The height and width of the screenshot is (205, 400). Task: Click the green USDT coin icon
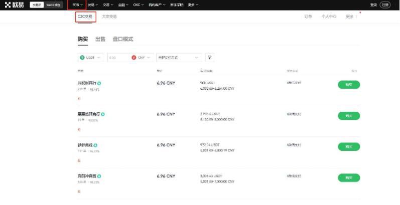(x=82, y=58)
